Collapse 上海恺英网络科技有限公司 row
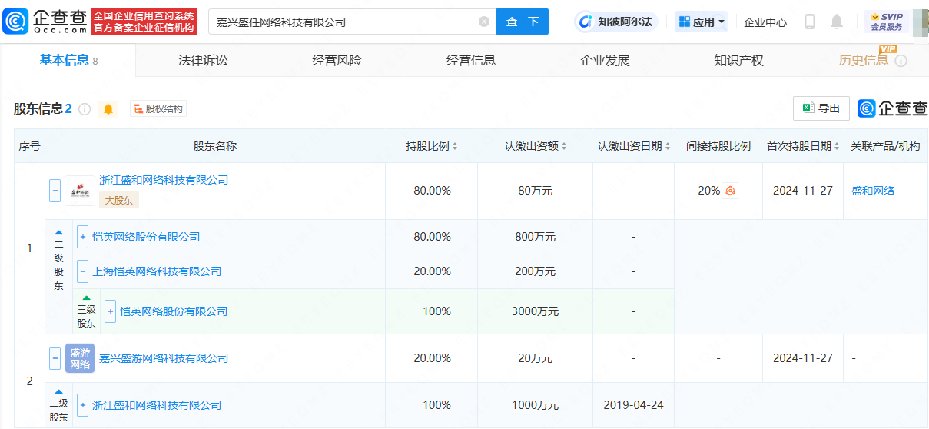 pyautogui.click(x=82, y=271)
